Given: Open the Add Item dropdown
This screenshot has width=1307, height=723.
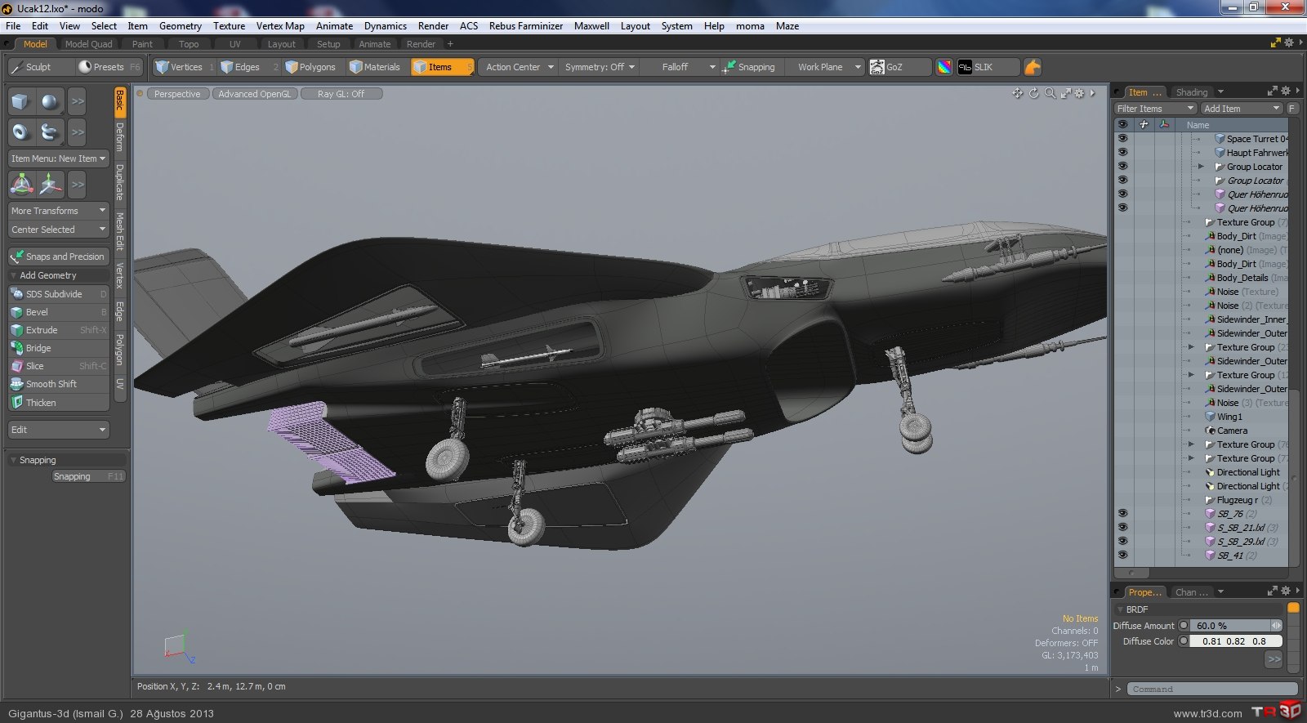Looking at the screenshot, I should (x=1242, y=109).
